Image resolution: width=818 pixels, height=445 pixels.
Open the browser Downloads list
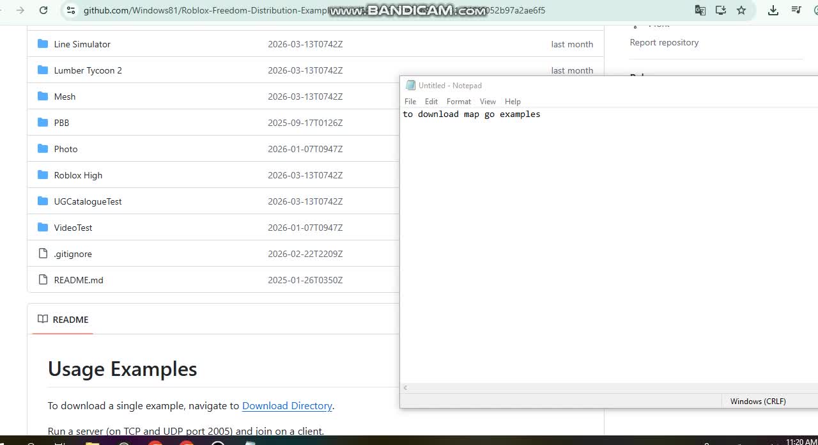[773, 10]
